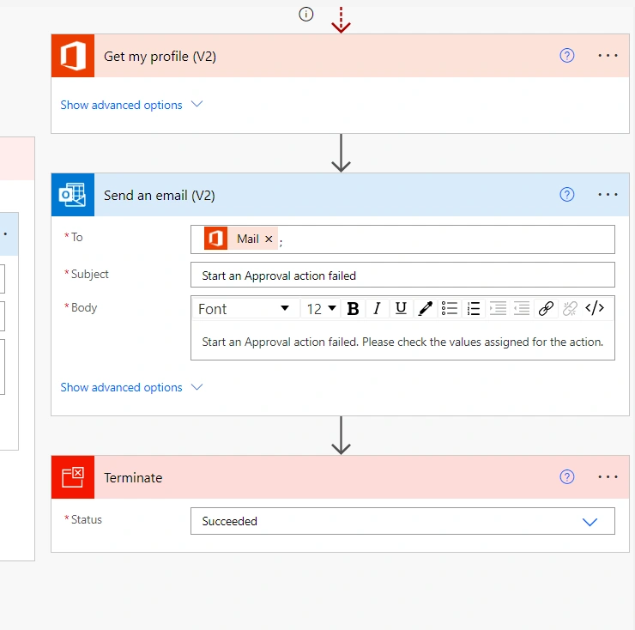Viewport: 635px width, 630px height.
Task: Switch to code view in body editor
Action: tap(595, 309)
